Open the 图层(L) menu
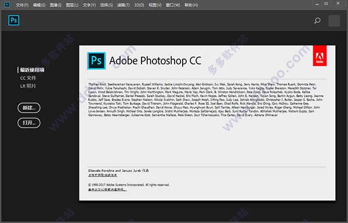 (72, 5)
